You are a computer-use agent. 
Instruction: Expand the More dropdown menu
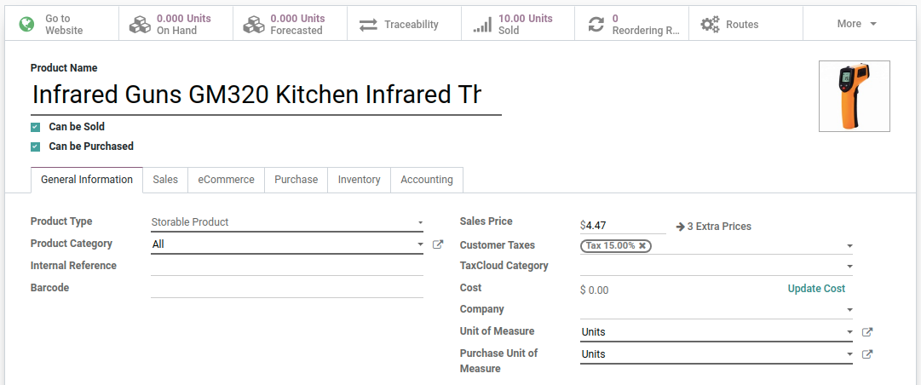pos(856,24)
